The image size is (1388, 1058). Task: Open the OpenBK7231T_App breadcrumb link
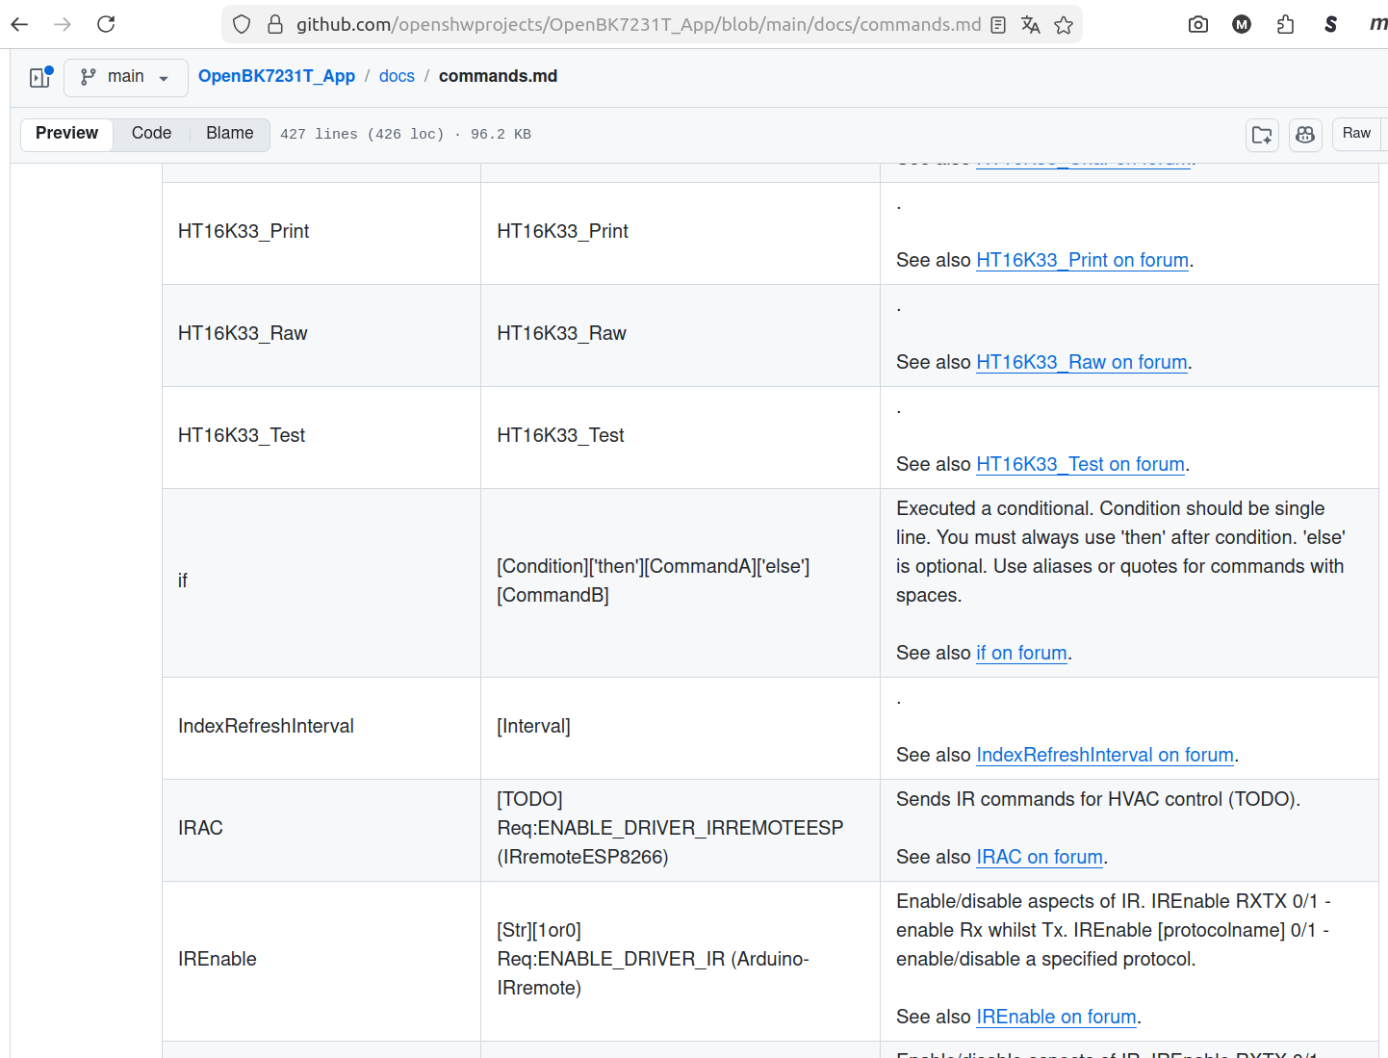pyautogui.click(x=276, y=76)
